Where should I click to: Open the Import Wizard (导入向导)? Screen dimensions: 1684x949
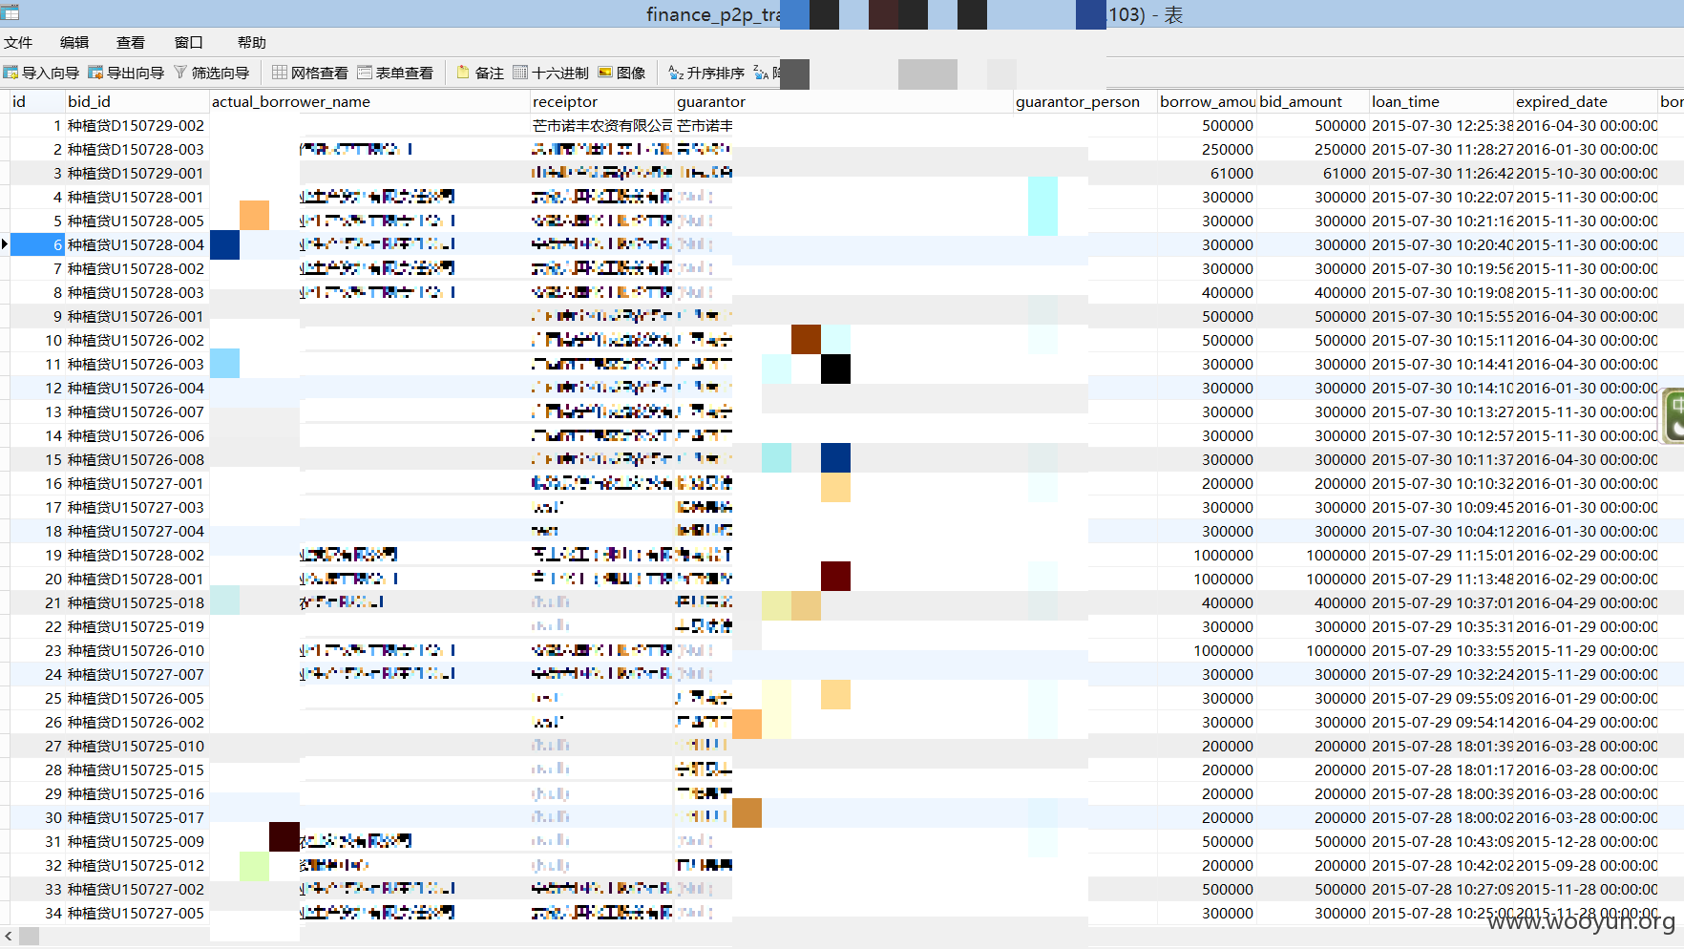click(x=41, y=74)
